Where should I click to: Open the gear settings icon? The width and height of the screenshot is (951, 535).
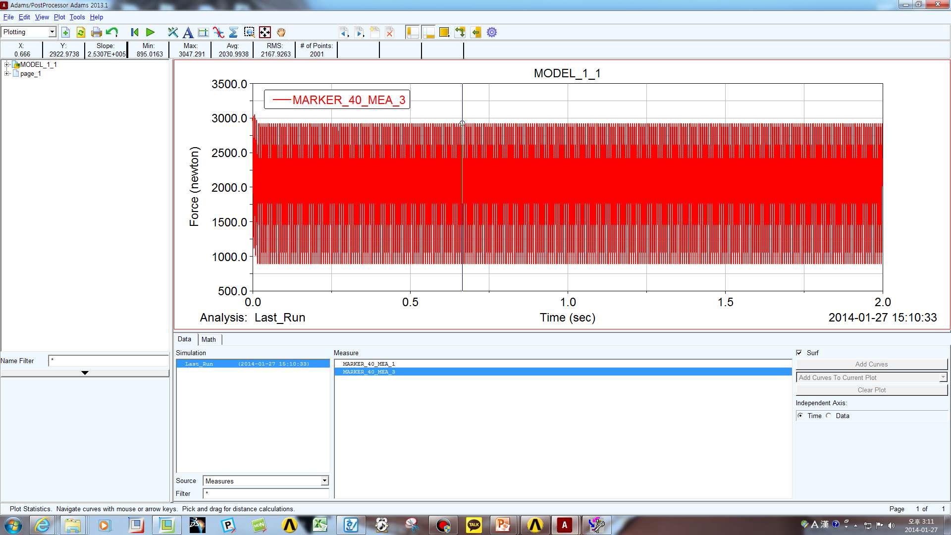(492, 33)
